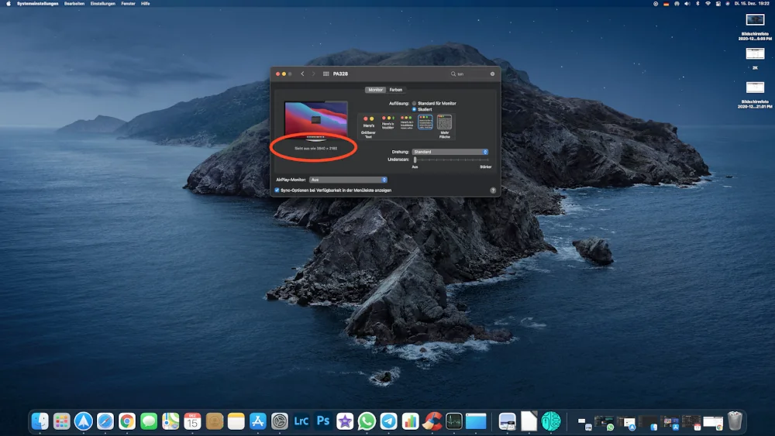Open Photoshop from the dock
775x436 pixels.
pyautogui.click(x=322, y=421)
